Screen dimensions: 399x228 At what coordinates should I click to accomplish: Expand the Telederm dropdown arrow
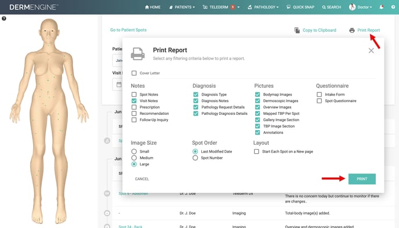pyautogui.click(x=238, y=7)
